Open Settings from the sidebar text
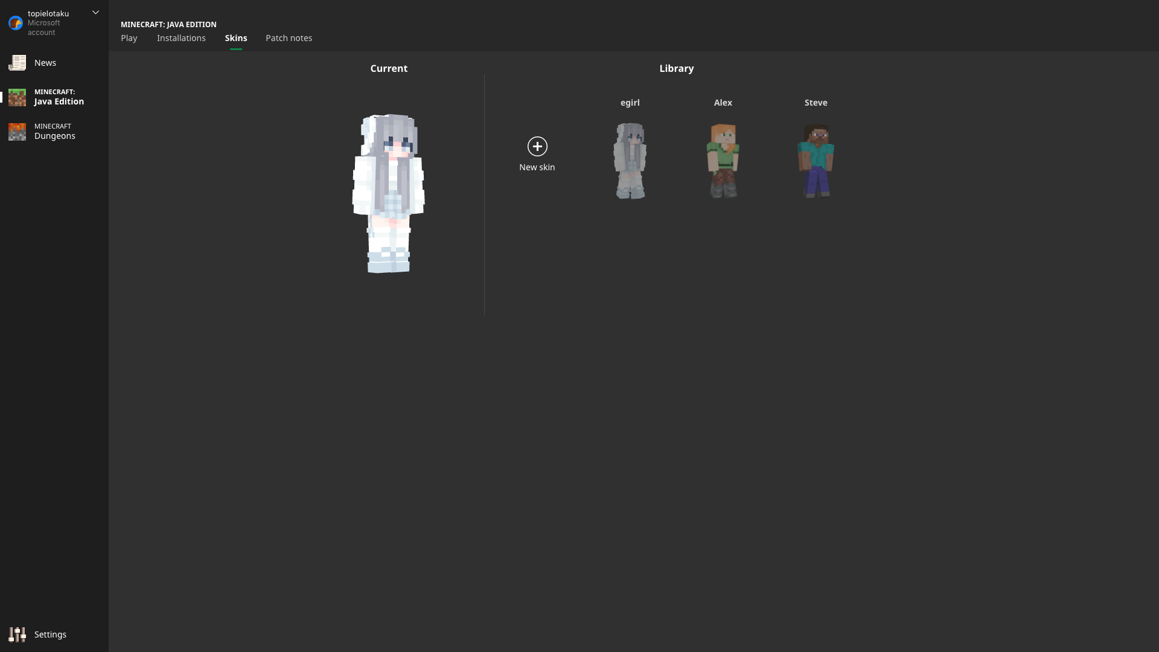Viewport: 1159px width, 652px height. click(50, 634)
